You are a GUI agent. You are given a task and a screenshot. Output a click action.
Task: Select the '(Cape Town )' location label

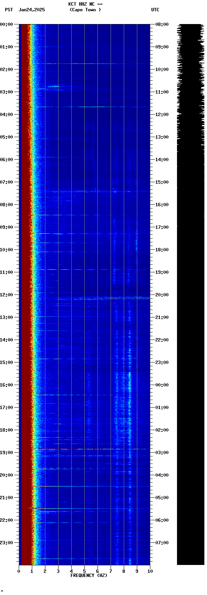pyautogui.click(x=85, y=10)
